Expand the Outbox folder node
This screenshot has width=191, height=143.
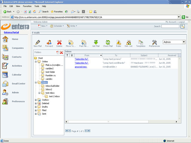pos(36,100)
